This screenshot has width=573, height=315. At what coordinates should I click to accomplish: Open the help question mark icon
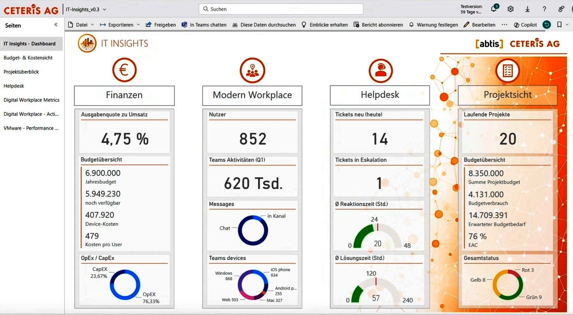pos(544,9)
